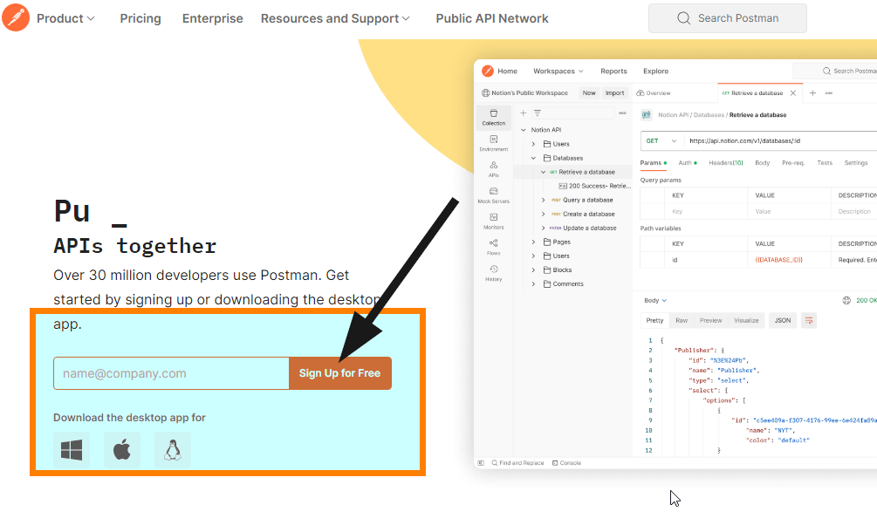Click the New button in workspace bar

point(589,92)
